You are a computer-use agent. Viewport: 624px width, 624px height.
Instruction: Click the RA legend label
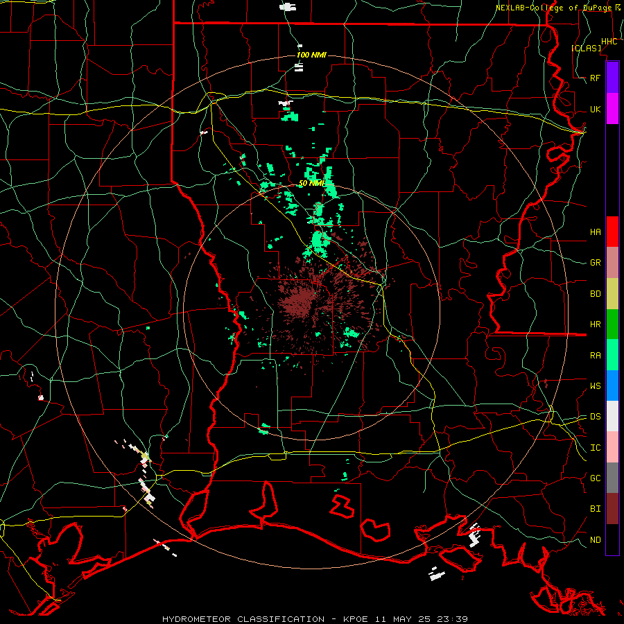pos(596,356)
